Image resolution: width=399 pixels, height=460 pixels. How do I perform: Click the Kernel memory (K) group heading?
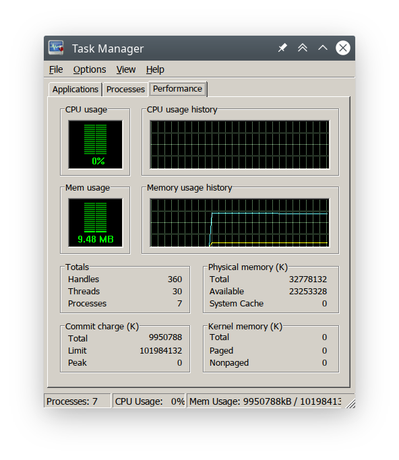[x=245, y=326]
